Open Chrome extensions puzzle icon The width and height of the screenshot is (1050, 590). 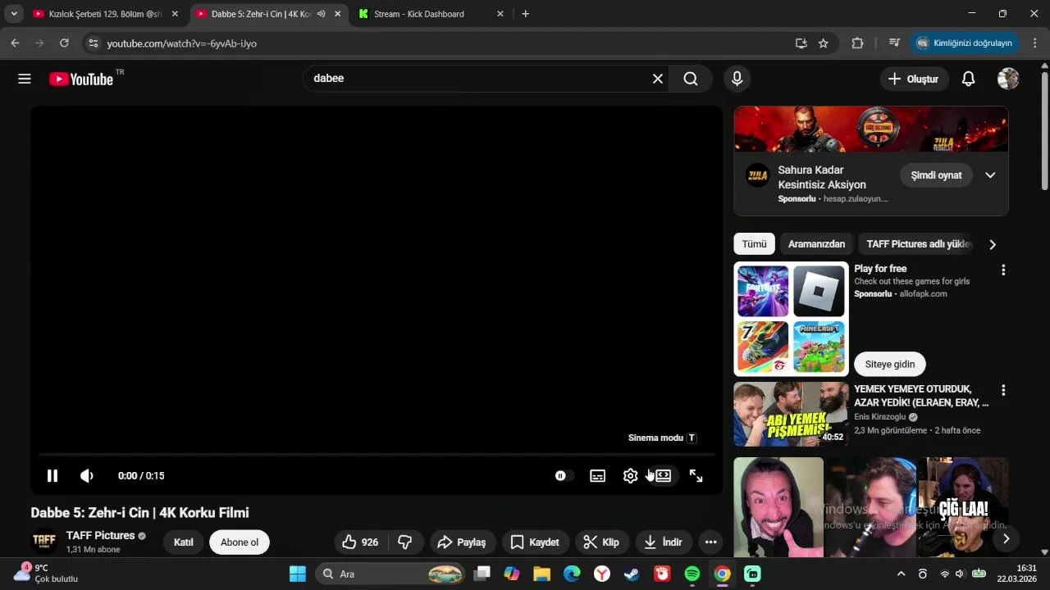[x=857, y=43]
